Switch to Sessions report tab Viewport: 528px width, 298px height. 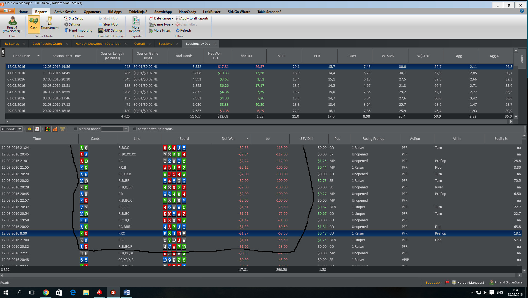(x=165, y=44)
